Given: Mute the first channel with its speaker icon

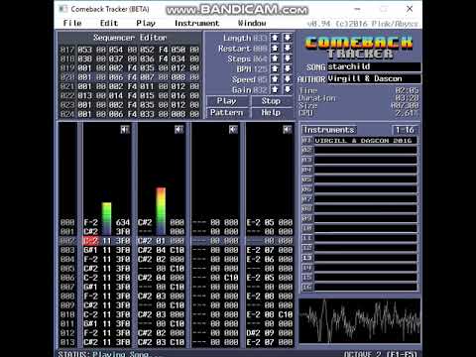Looking at the screenshot, I should click(125, 130).
